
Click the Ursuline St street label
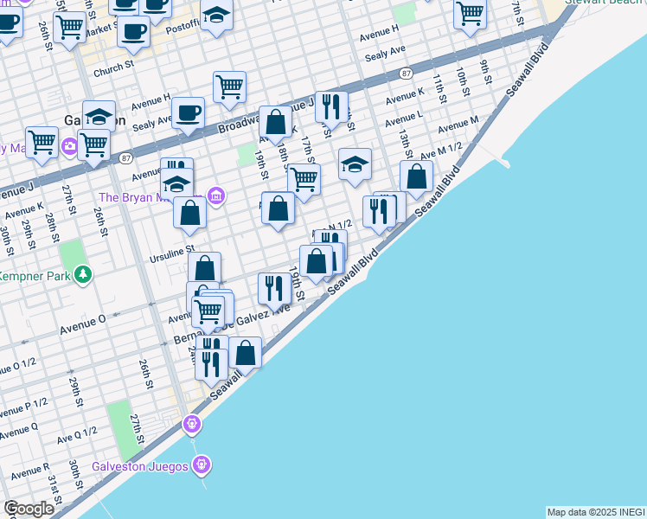tap(171, 253)
